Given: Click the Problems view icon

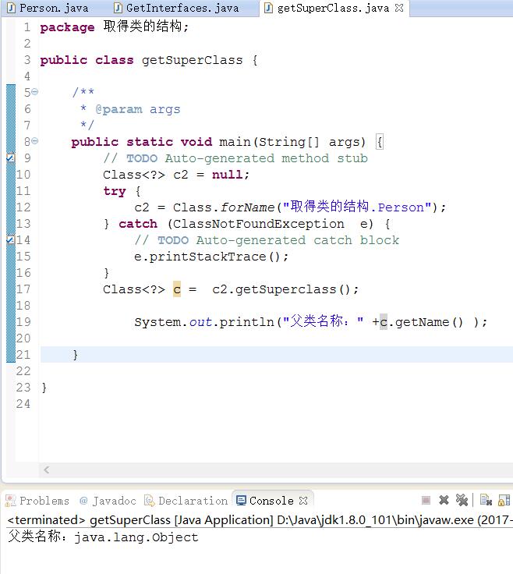Looking at the screenshot, I should (x=11, y=501).
